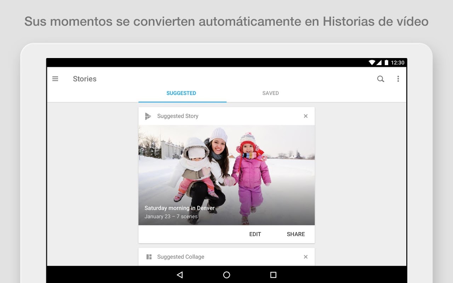Click the 12:30 clock
The height and width of the screenshot is (283, 453).
pyautogui.click(x=397, y=63)
